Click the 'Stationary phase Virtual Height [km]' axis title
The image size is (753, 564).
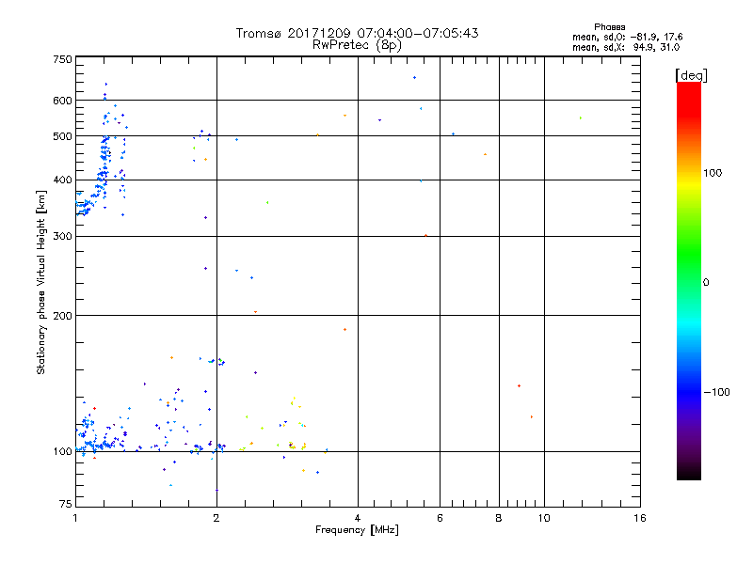pyautogui.click(x=40, y=282)
